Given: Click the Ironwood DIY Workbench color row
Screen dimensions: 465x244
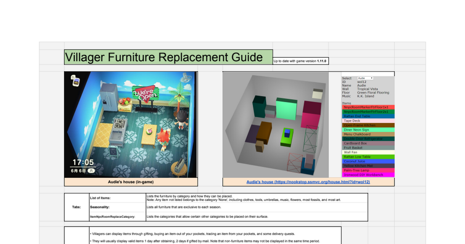Looking at the screenshot, I should click(368, 175).
